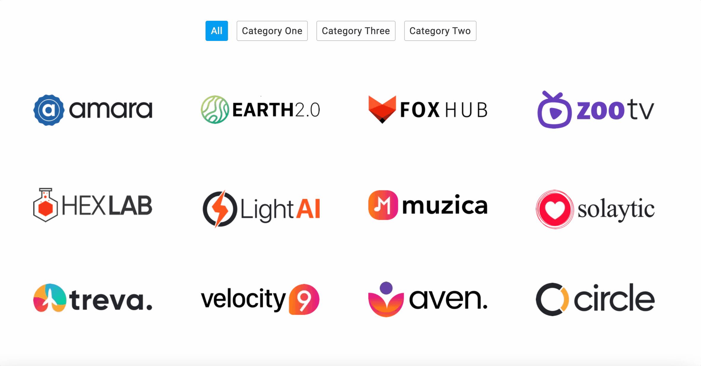The image size is (701, 366).
Task: Click the Category One filter button
Action: coord(272,31)
